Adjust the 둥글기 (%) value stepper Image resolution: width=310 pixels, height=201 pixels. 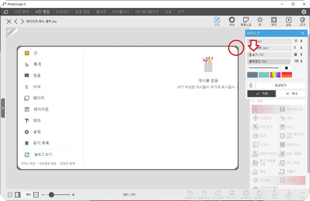pyautogui.click(x=301, y=54)
